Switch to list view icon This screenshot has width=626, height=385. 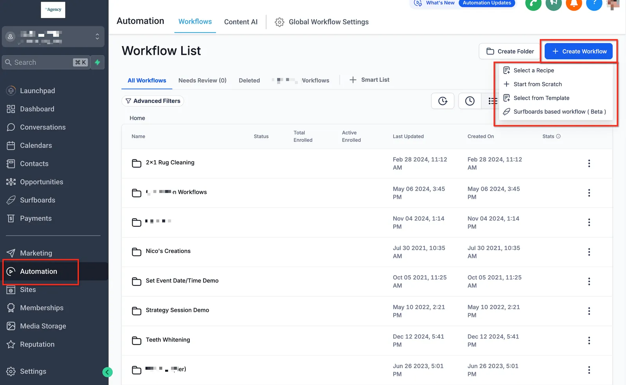(x=493, y=101)
